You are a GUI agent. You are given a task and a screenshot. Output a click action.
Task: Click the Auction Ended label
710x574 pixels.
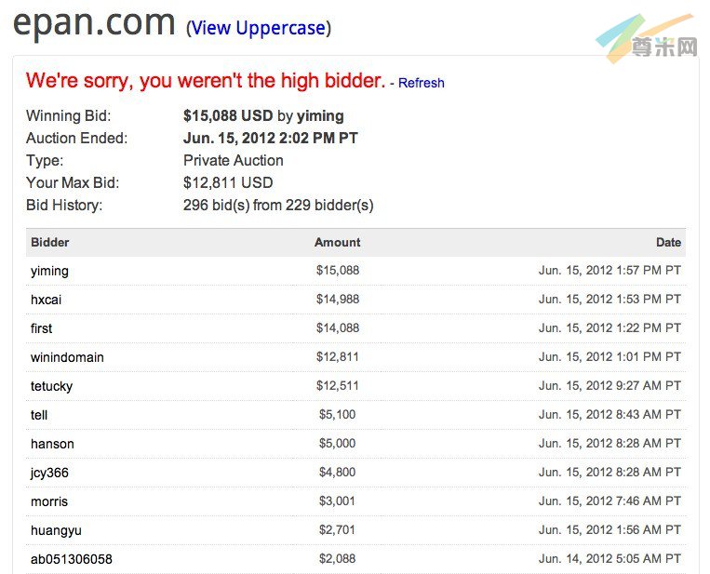pos(77,138)
